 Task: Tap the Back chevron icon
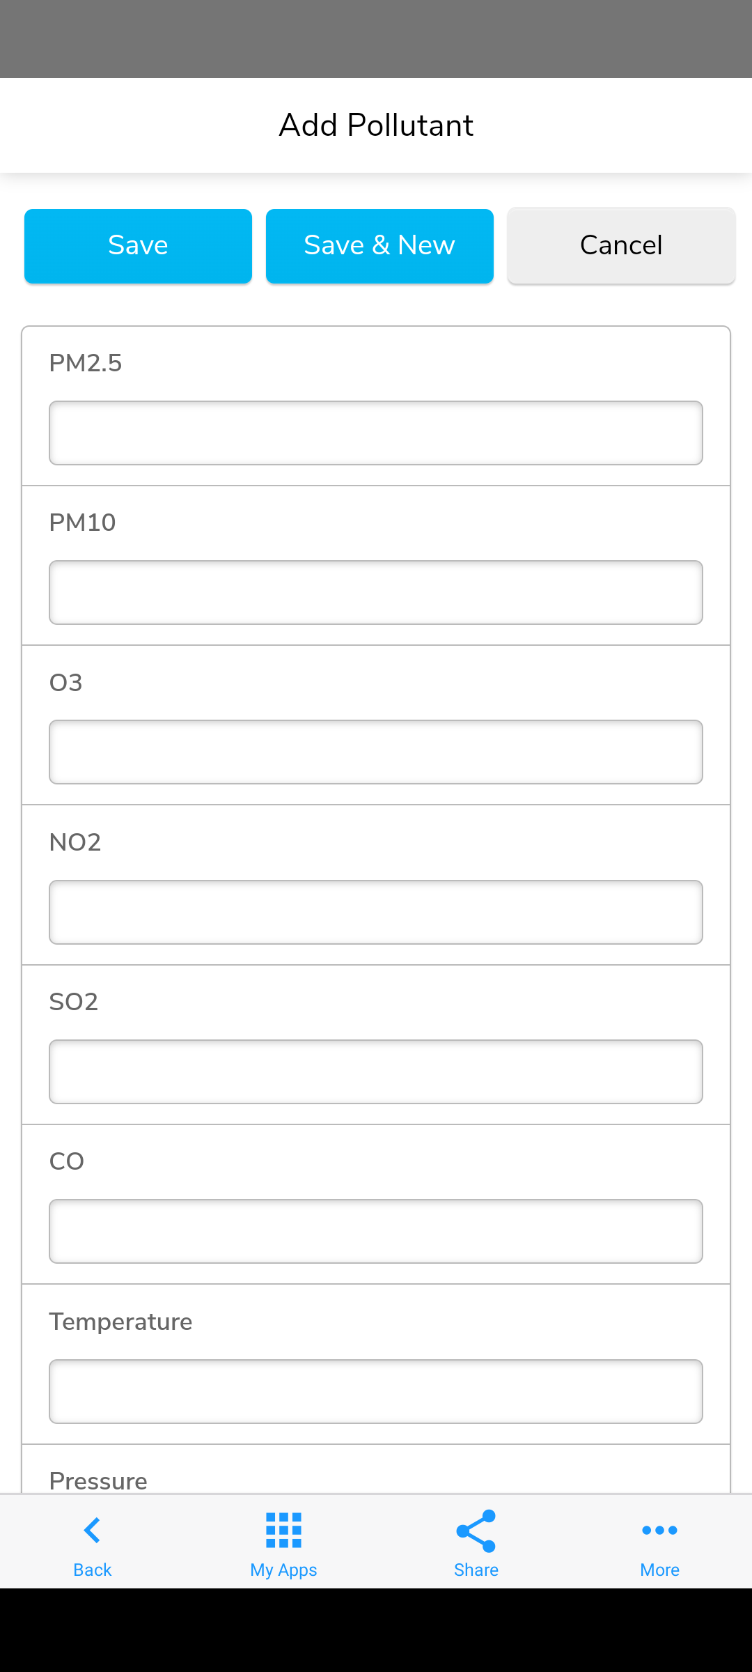click(92, 1531)
